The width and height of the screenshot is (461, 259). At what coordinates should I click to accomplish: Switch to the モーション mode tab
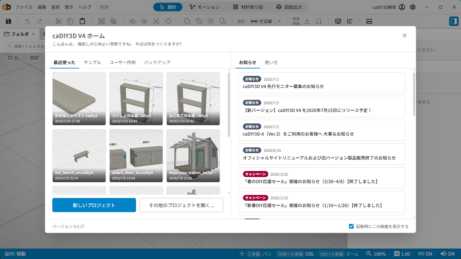click(x=205, y=7)
